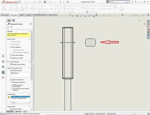Click the Tables tool in the ribbon
Screen dimensions: 150x115
pyautogui.click(x=116, y=7)
